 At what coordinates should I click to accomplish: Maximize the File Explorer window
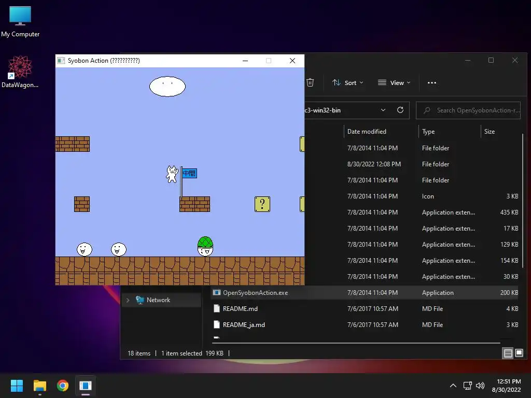point(491,60)
